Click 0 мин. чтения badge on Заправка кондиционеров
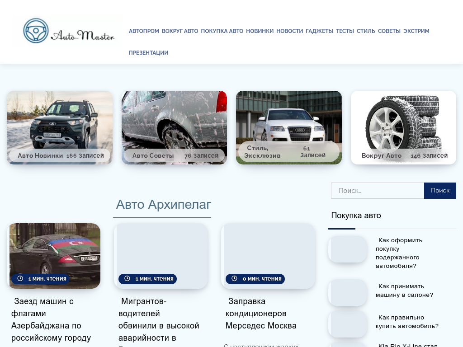Image resolution: width=463 pixels, height=347 pixels. point(255,278)
